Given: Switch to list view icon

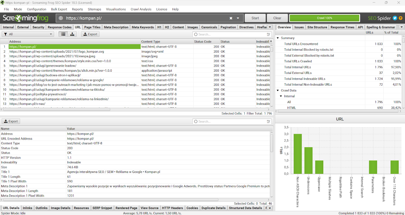Looking at the screenshot, I should click(x=63, y=34).
